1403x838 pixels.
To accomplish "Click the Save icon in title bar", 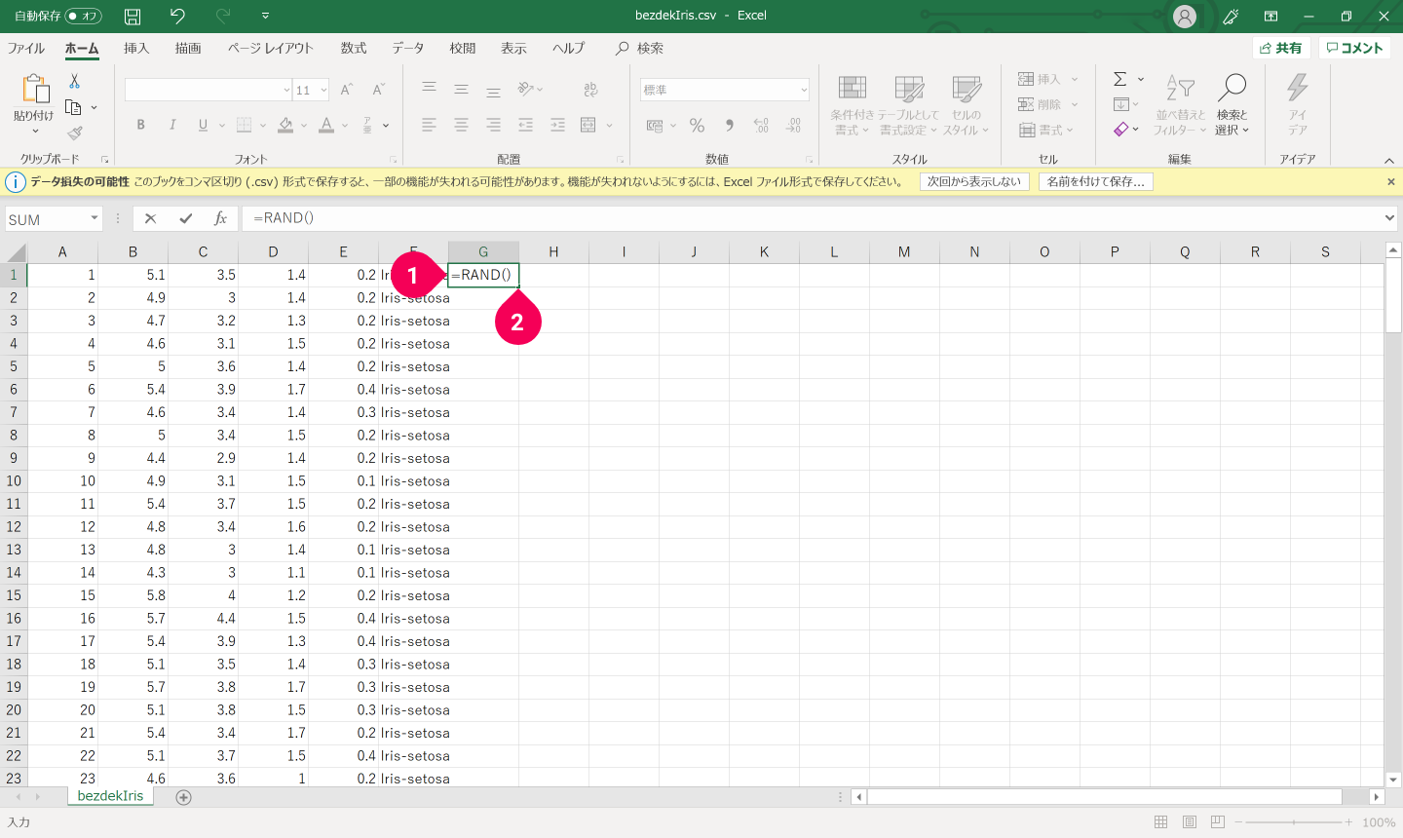I will [133, 16].
